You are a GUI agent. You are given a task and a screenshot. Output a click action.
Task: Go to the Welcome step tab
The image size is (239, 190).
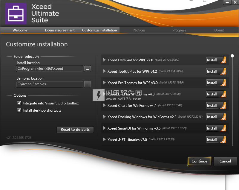click(x=20, y=30)
